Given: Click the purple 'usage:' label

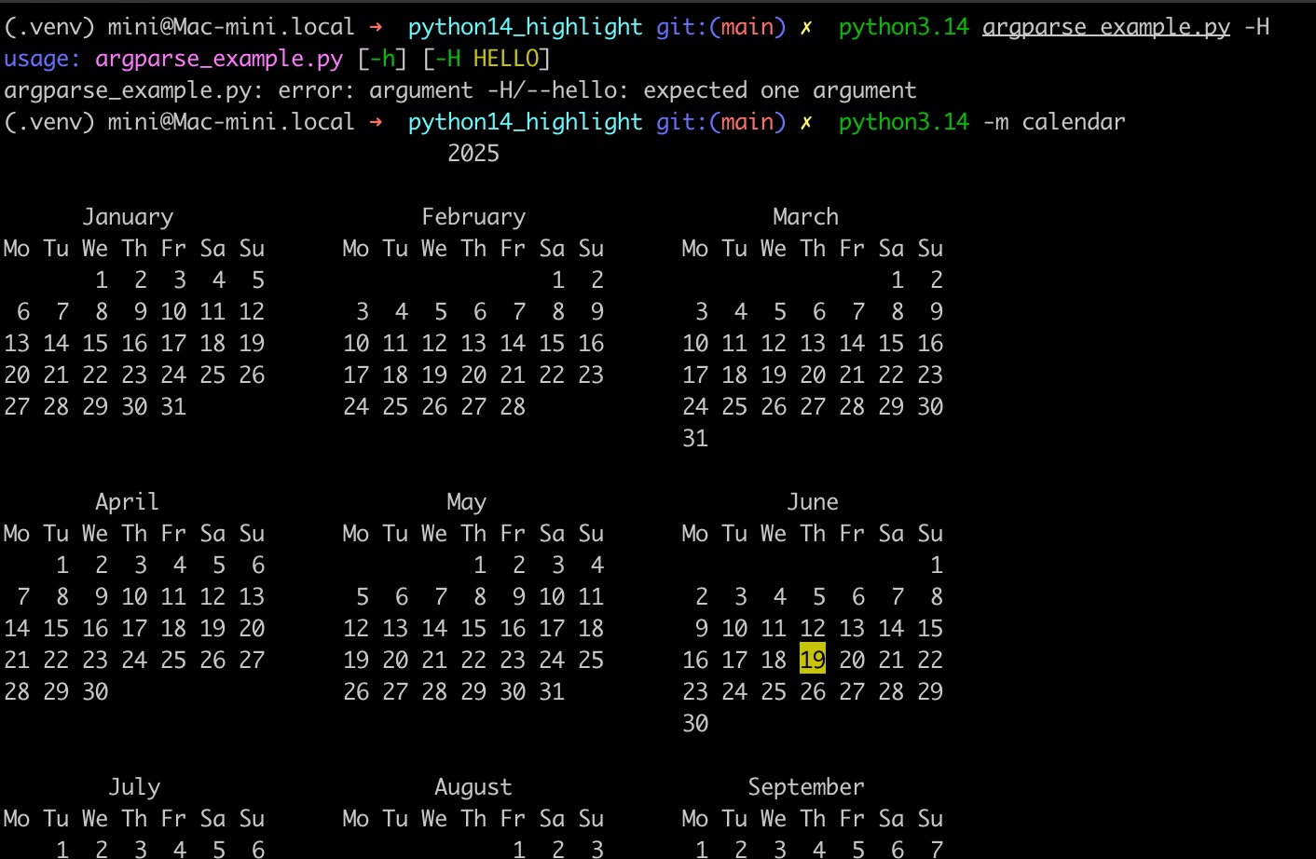Looking at the screenshot, I should (x=42, y=59).
